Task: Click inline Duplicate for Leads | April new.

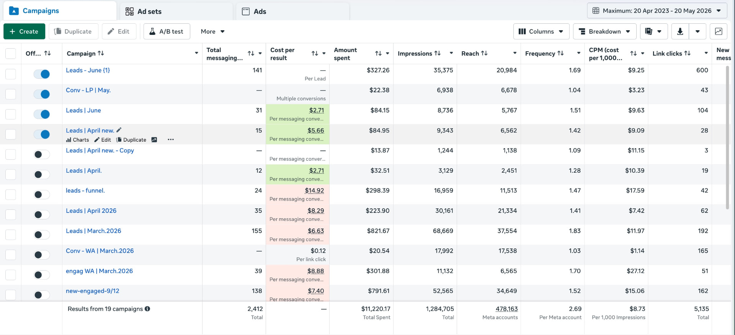Action: point(131,140)
